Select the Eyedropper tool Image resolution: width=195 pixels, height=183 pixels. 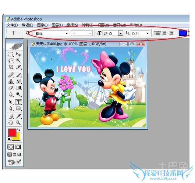pyautogui.click(x=18, y=116)
